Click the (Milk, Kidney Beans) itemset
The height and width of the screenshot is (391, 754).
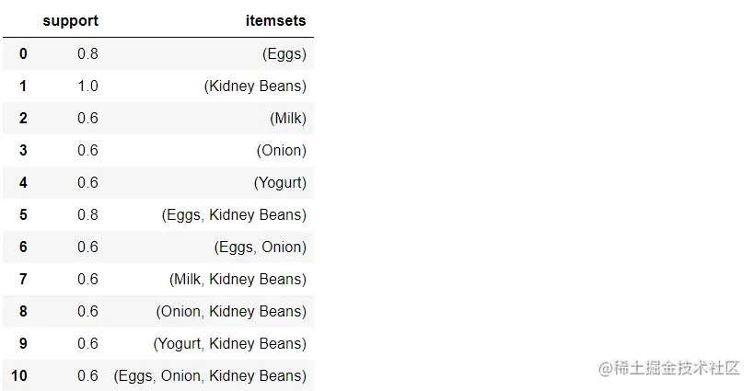tap(238, 279)
